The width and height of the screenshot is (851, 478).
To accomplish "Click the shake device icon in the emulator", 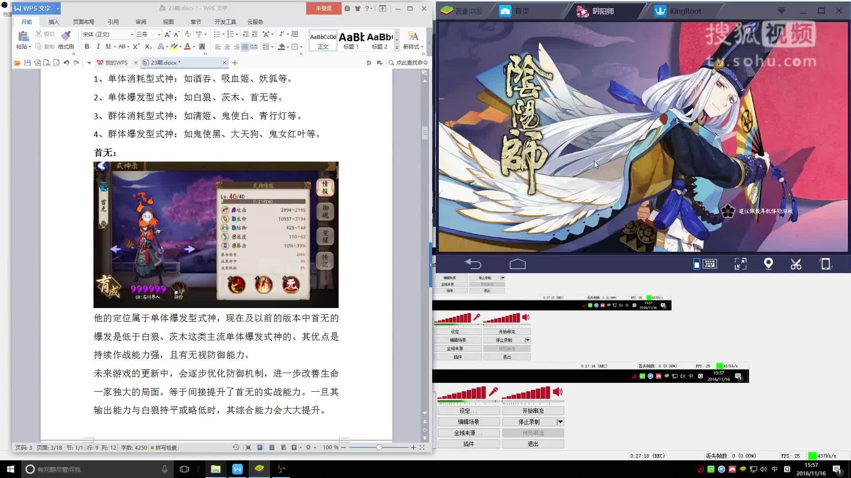I will (826, 264).
